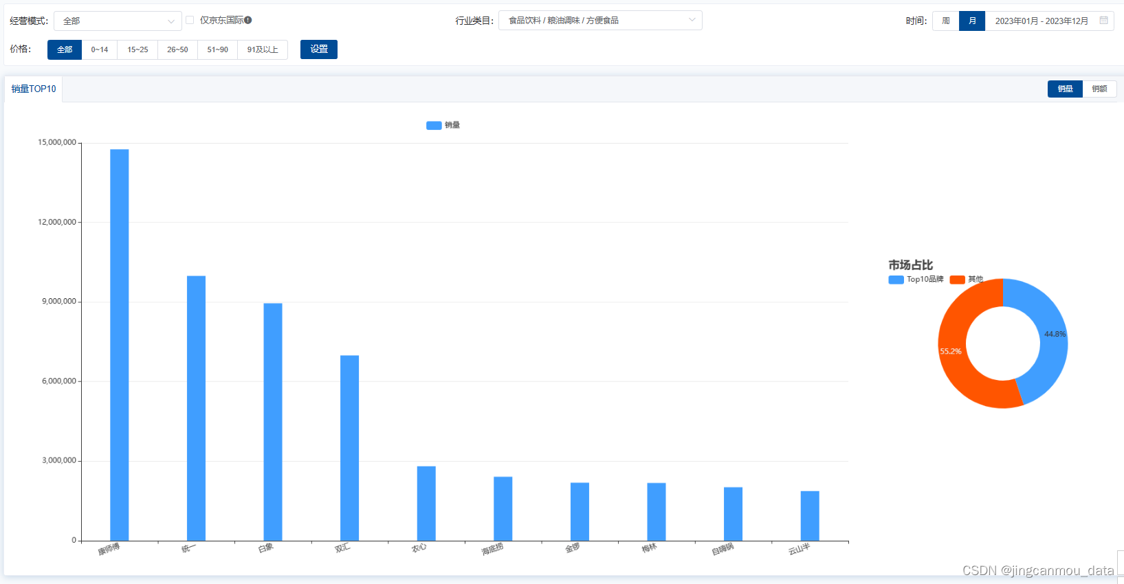Open the 经营模式 dropdown showing 全部
The height and width of the screenshot is (584, 1124).
118,21
